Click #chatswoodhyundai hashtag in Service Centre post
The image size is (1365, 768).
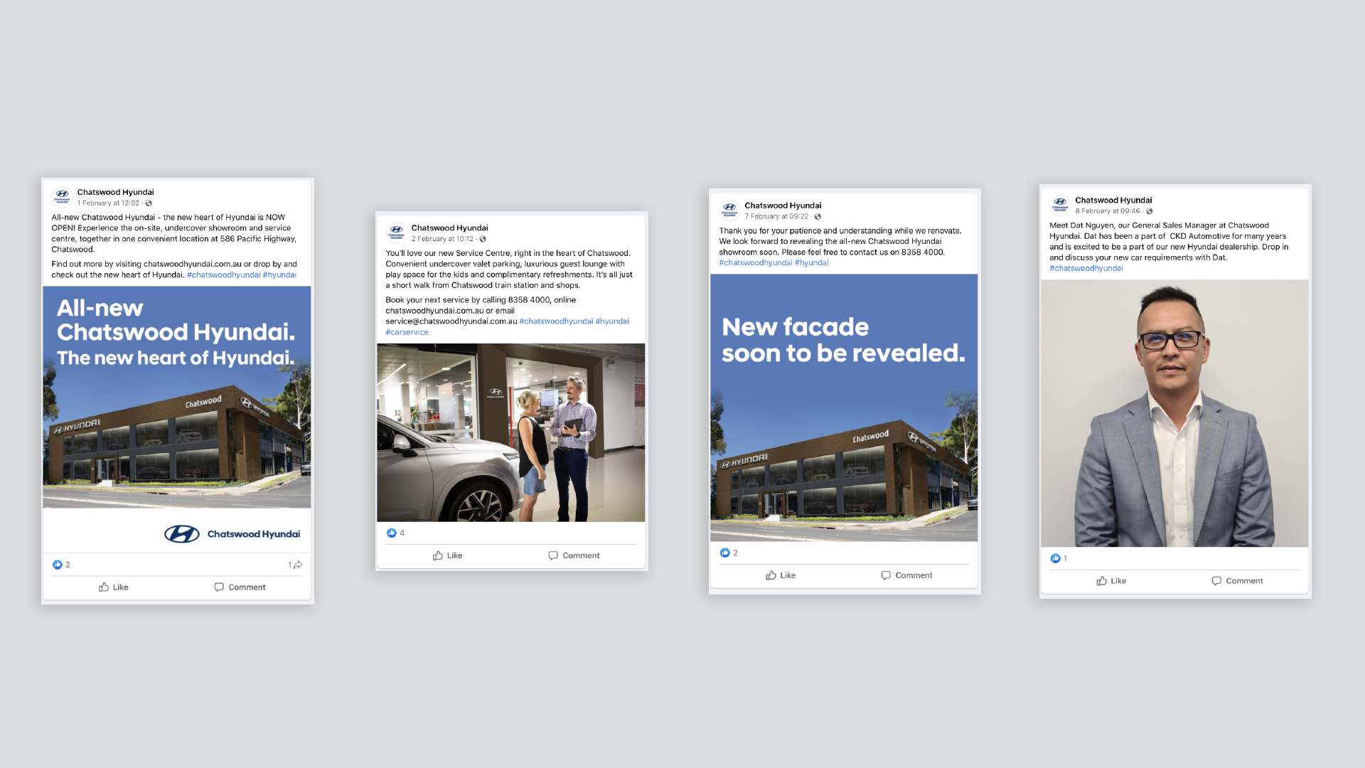[556, 321]
